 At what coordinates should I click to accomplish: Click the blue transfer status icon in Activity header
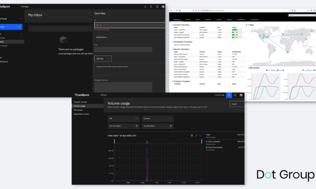click(229, 95)
